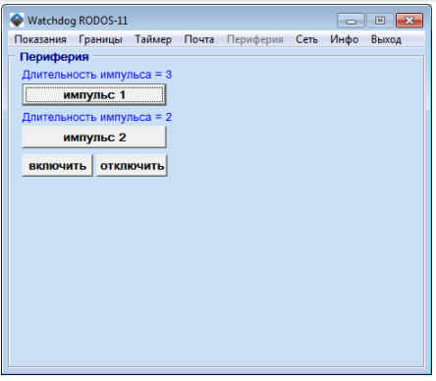436x381 pixels.
Task: Send pulse with импульс 1 button
Action: point(94,95)
